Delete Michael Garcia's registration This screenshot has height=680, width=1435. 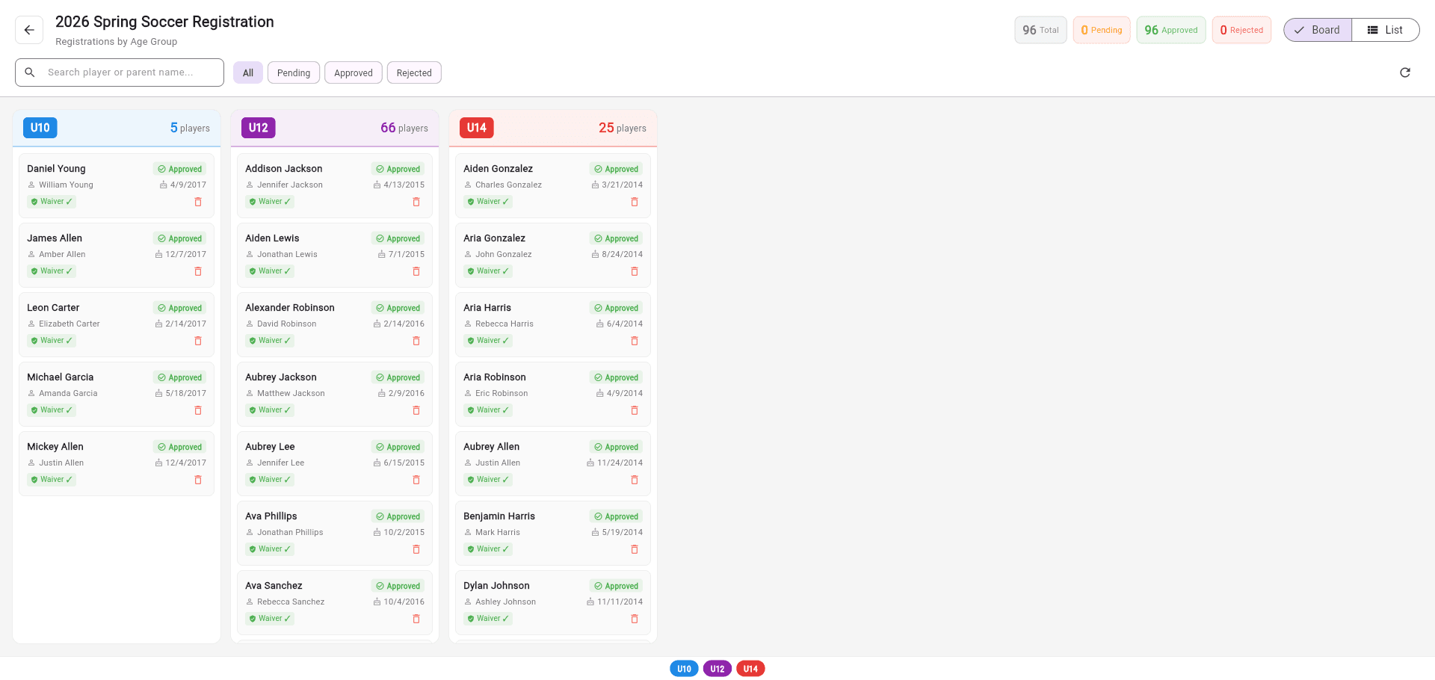198,410
